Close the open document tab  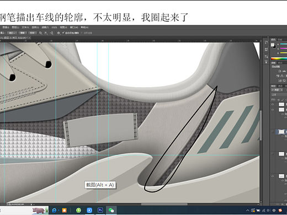(x=29, y=37)
